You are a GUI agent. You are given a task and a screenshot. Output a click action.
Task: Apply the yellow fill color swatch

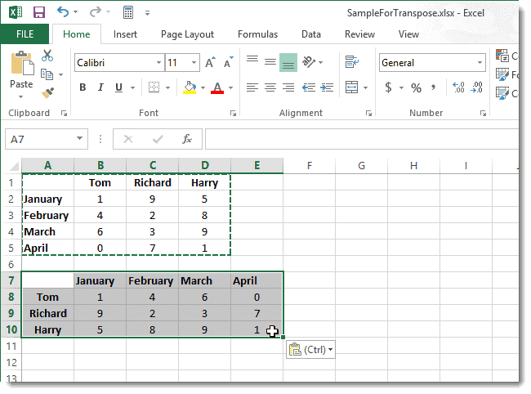(x=190, y=88)
